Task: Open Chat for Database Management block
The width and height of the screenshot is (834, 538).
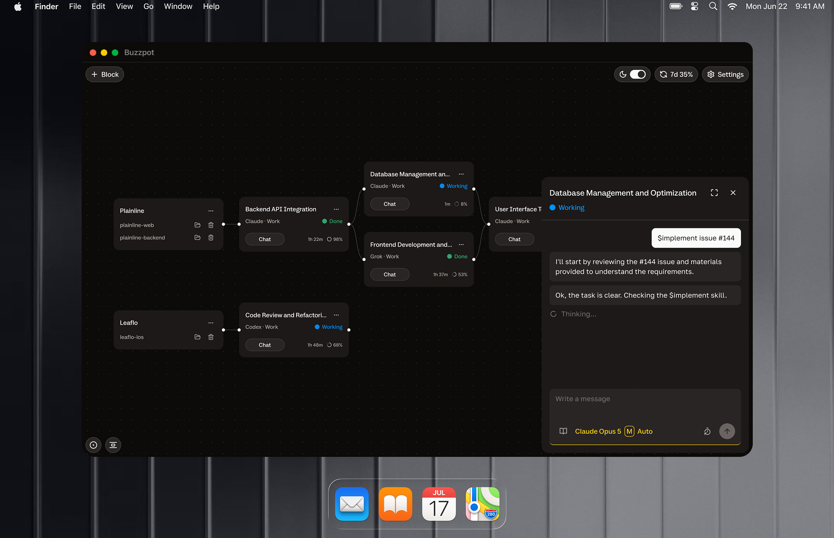Action: click(x=390, y=204)
